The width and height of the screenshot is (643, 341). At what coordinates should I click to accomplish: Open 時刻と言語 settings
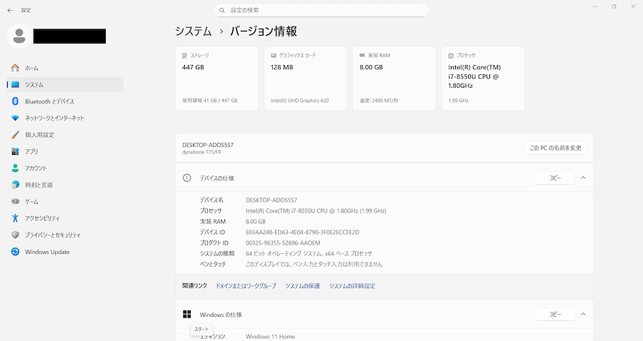(39, 185)
